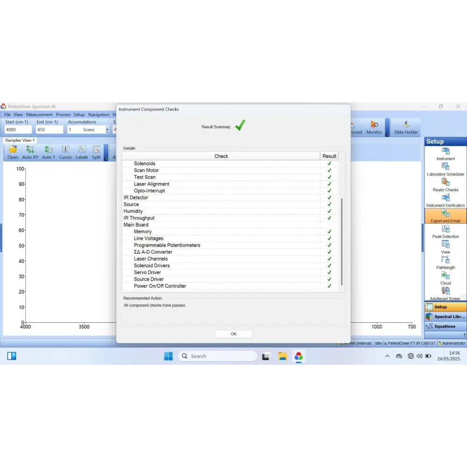The height and width of the screenshot is (467, 467).
Task: Click OK in Instrument Component Checks dialog
Action: (x=233, y=334)
